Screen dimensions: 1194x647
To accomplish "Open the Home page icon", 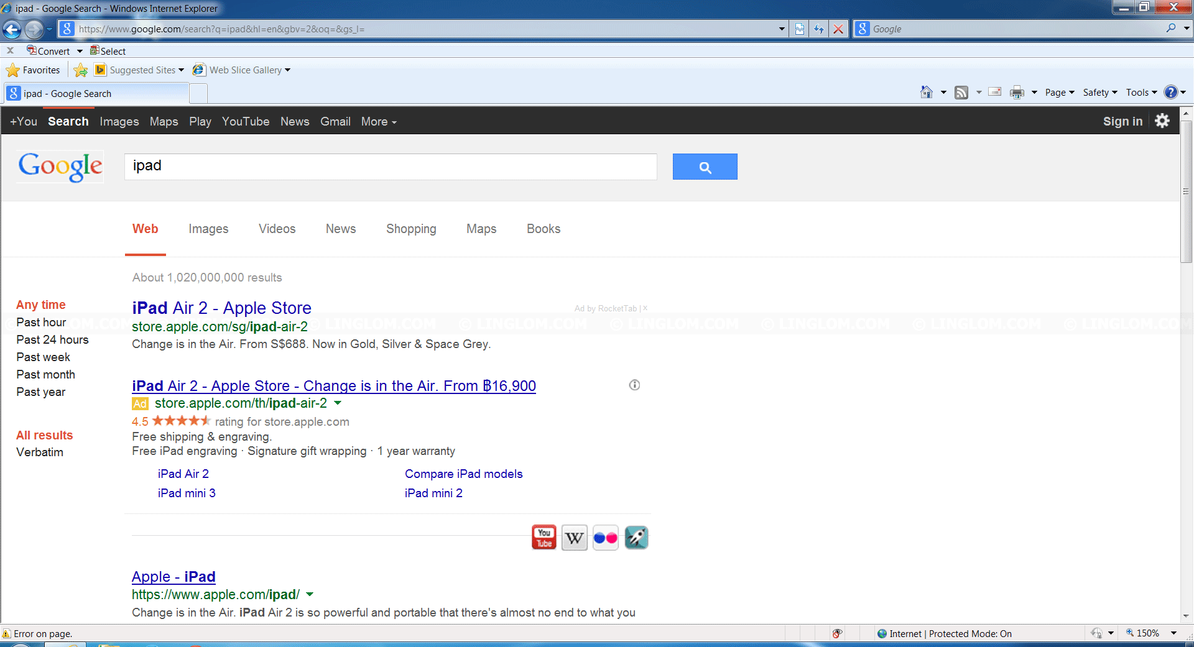I will point(927,92).
